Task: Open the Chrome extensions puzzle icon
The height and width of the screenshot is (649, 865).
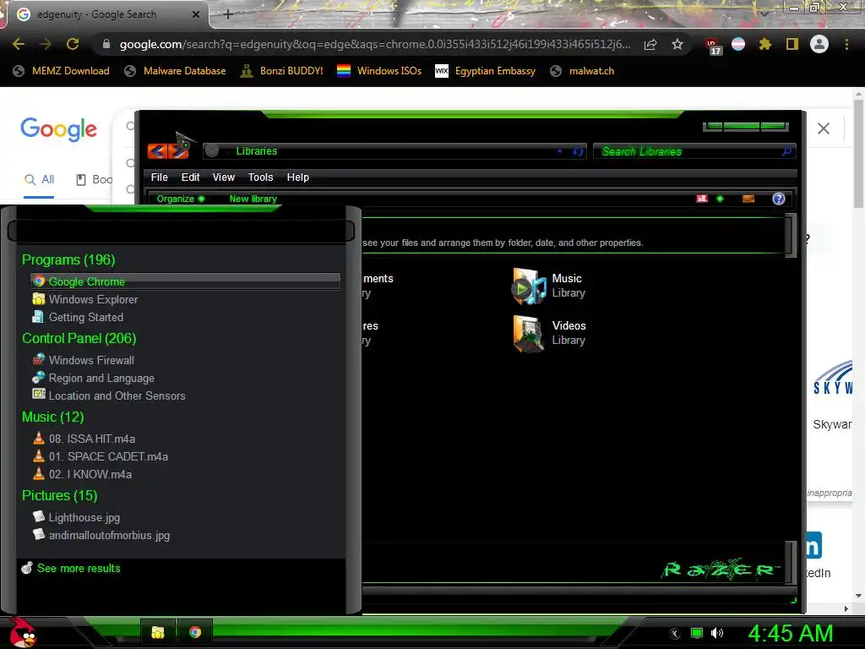Action: pyautogui.click(x=764, y=44)
